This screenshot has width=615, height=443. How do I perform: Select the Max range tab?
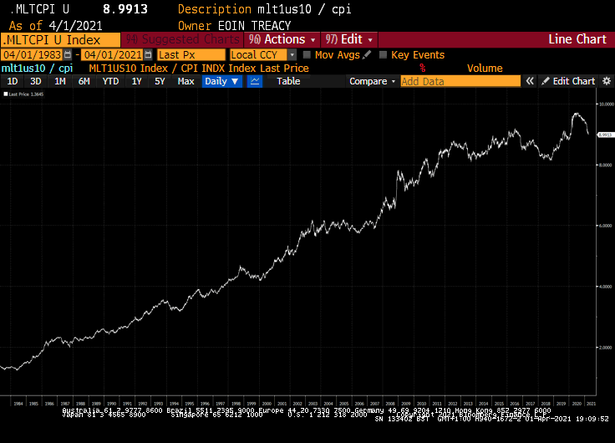[186, 81]
